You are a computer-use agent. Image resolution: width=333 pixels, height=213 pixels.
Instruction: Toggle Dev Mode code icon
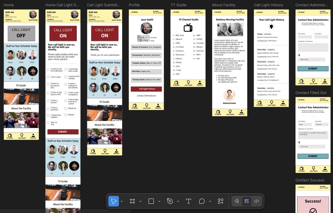pos(257,201)
